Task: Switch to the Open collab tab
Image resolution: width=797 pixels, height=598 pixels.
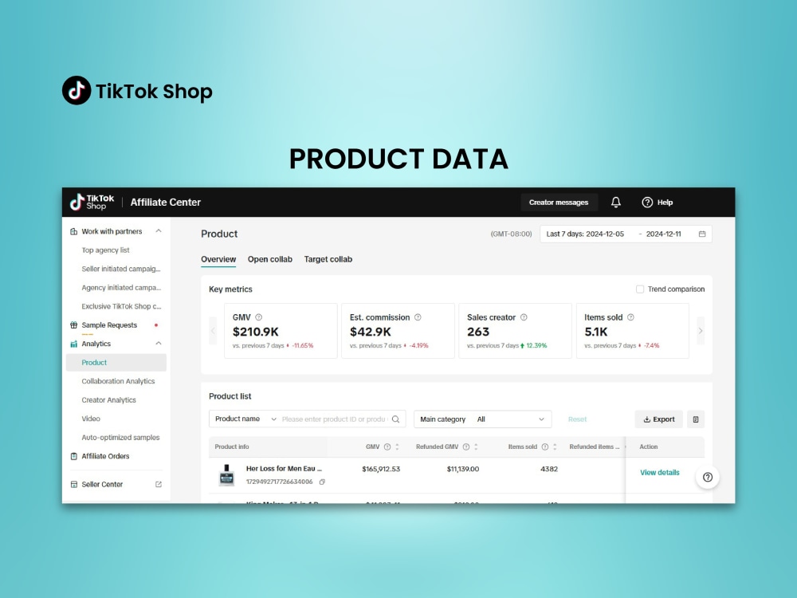Action: (270, 259)
